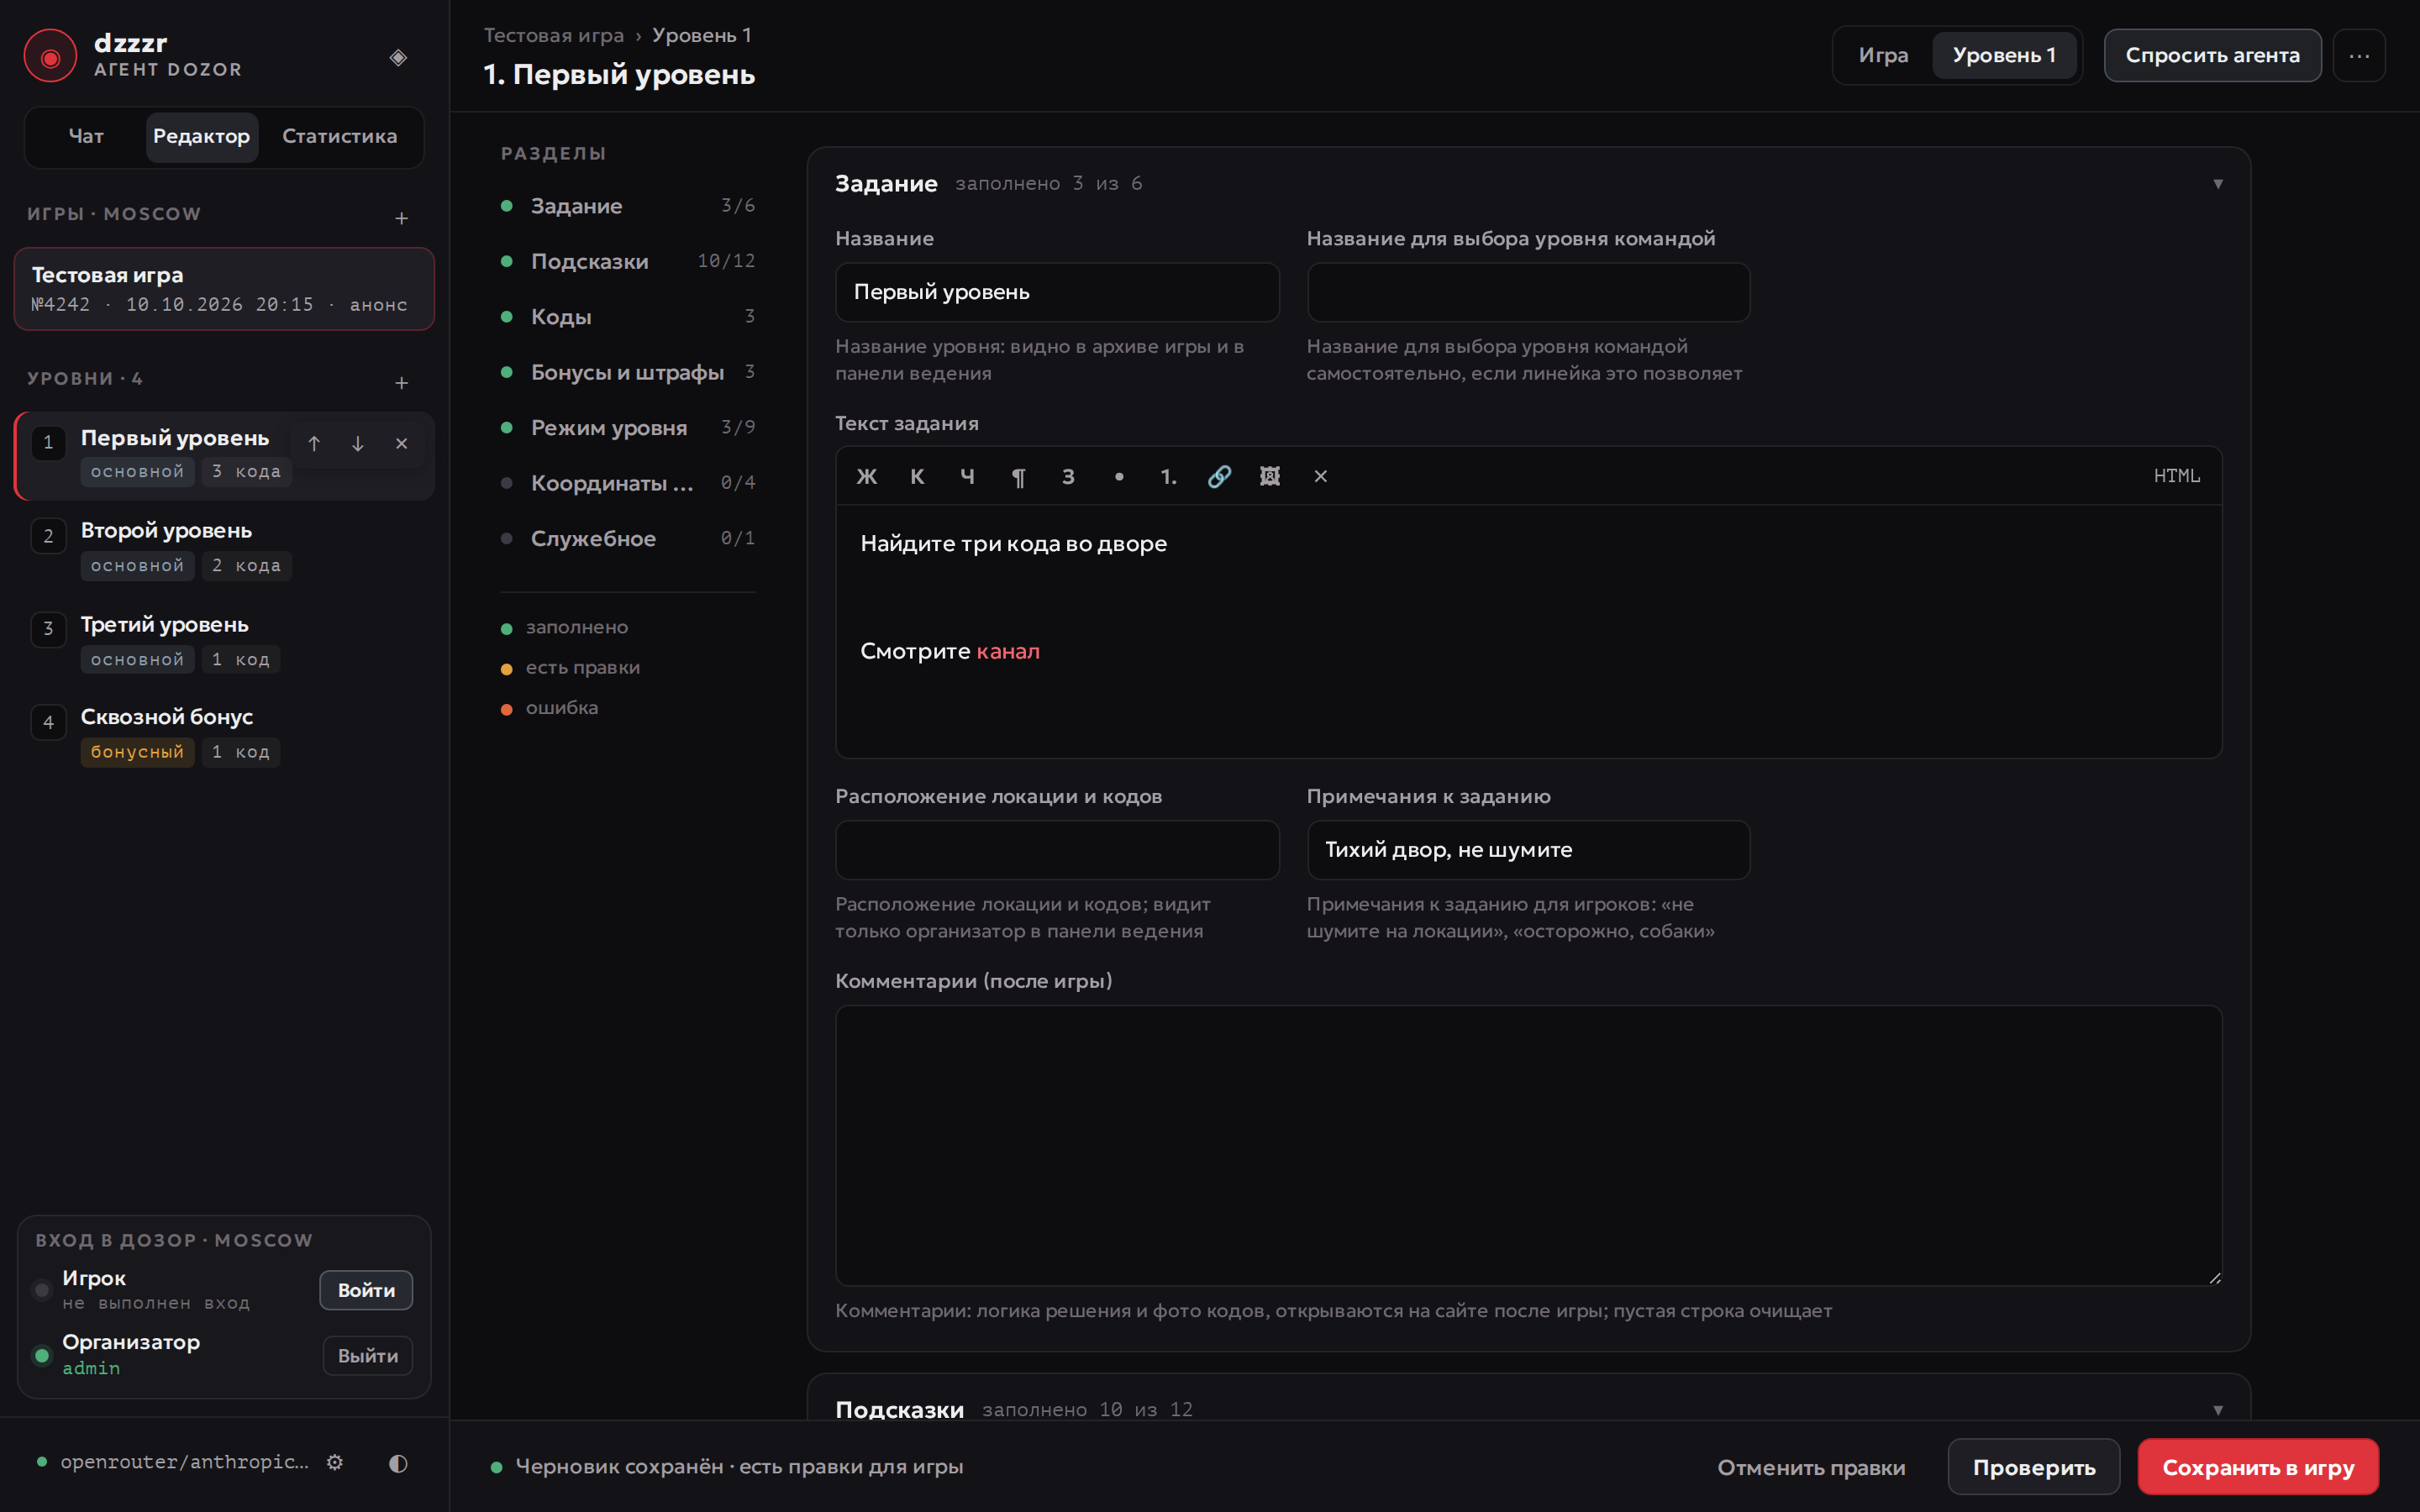This screenshot has height=1512, width=2420.
Task: Jump to Режим уровня section
Action: tap(628, 428)
